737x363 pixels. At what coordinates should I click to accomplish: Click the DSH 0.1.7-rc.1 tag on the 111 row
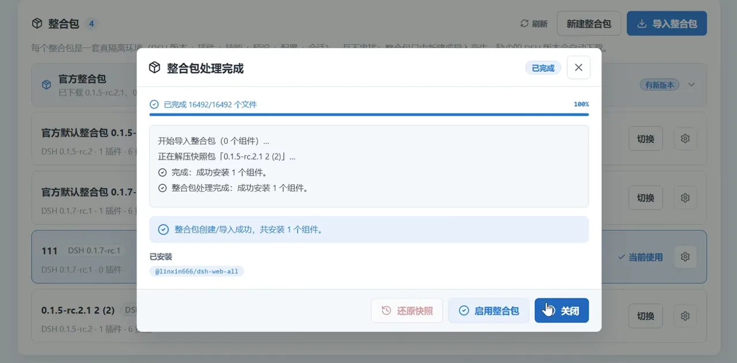[94, 250]
